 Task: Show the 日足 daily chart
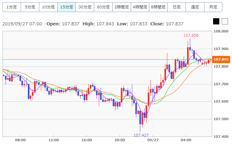(177, 7)
